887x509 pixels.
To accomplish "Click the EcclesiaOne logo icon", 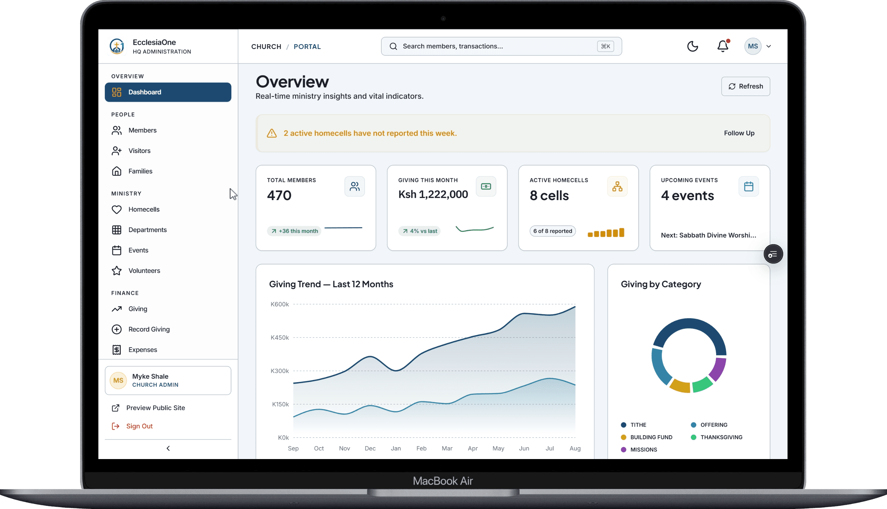I will (117, 46).
